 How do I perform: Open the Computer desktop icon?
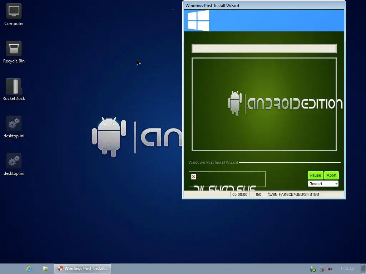[x=14, y=14]
